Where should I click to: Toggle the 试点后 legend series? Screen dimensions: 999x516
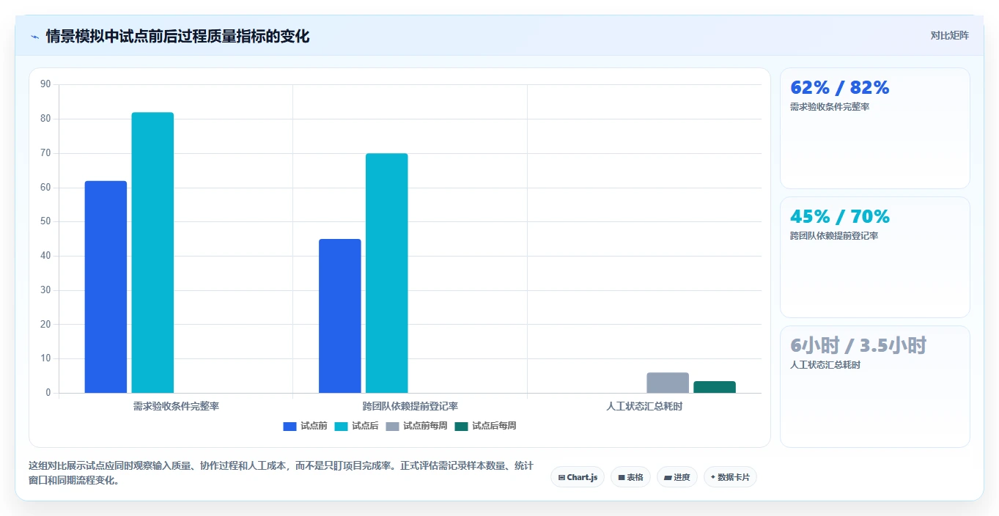(x=356, y=426)
